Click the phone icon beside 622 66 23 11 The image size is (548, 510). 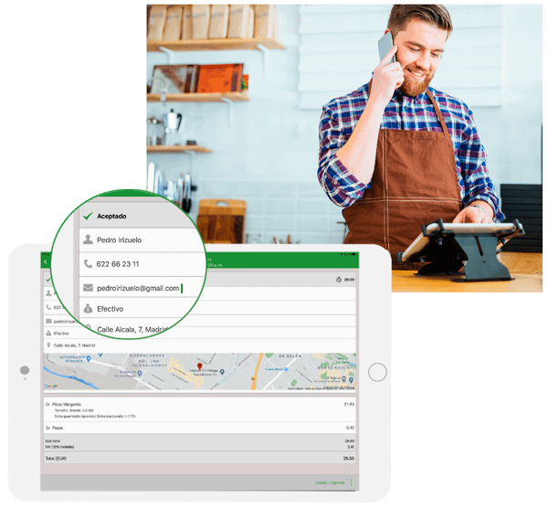point(88,264)
